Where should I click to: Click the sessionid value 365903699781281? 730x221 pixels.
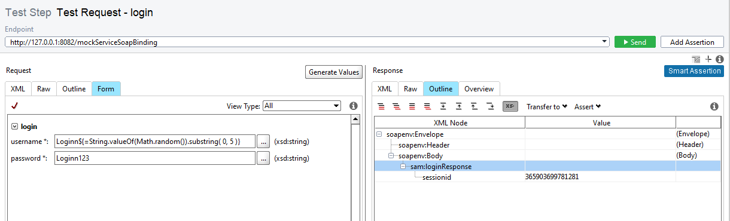552,177
